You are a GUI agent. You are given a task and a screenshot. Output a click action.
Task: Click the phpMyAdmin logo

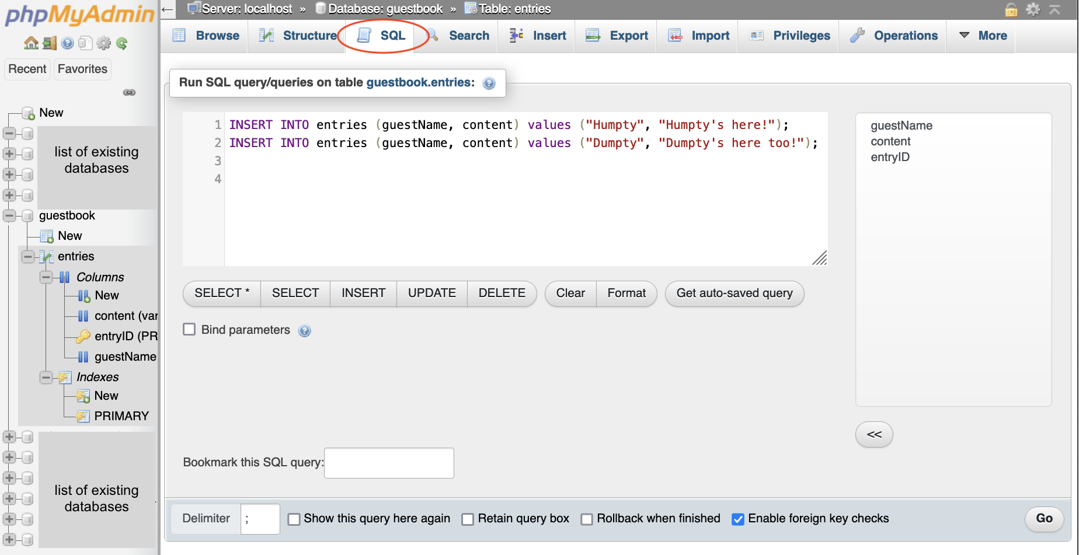[79, 15]
